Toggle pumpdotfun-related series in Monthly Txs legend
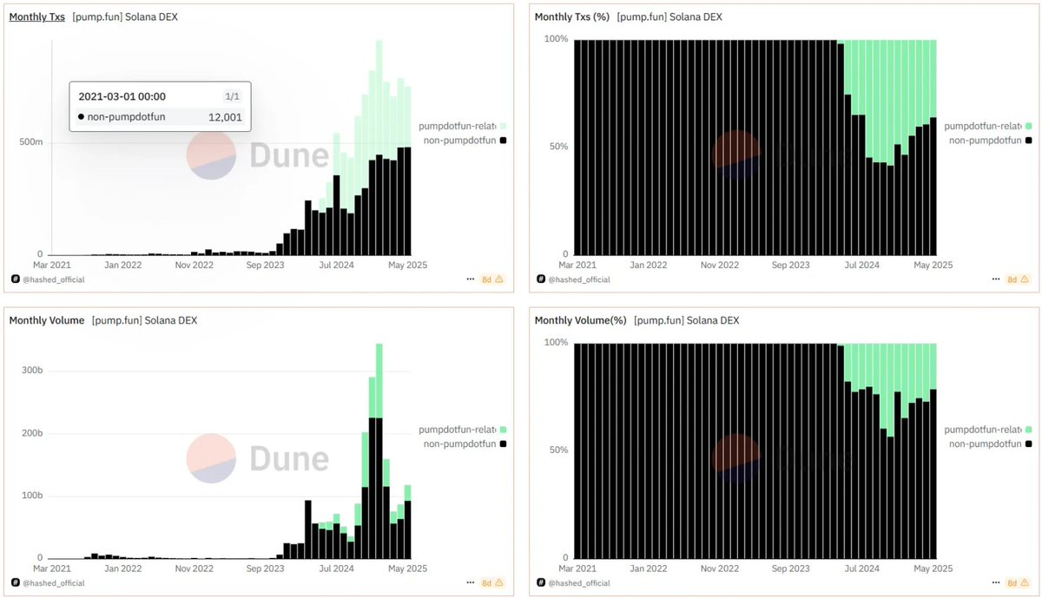The image size is (1042, 598). (462, 126)
